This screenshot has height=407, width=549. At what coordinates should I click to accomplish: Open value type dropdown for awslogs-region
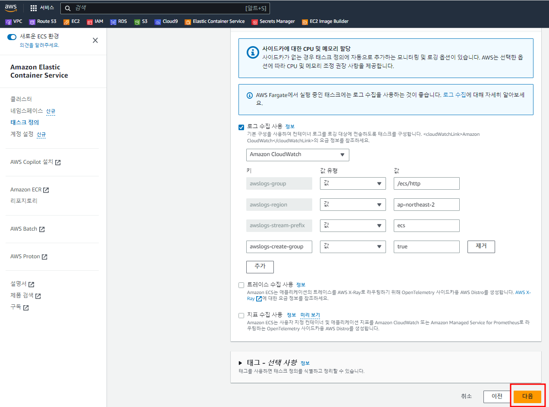tap(353, 205)
